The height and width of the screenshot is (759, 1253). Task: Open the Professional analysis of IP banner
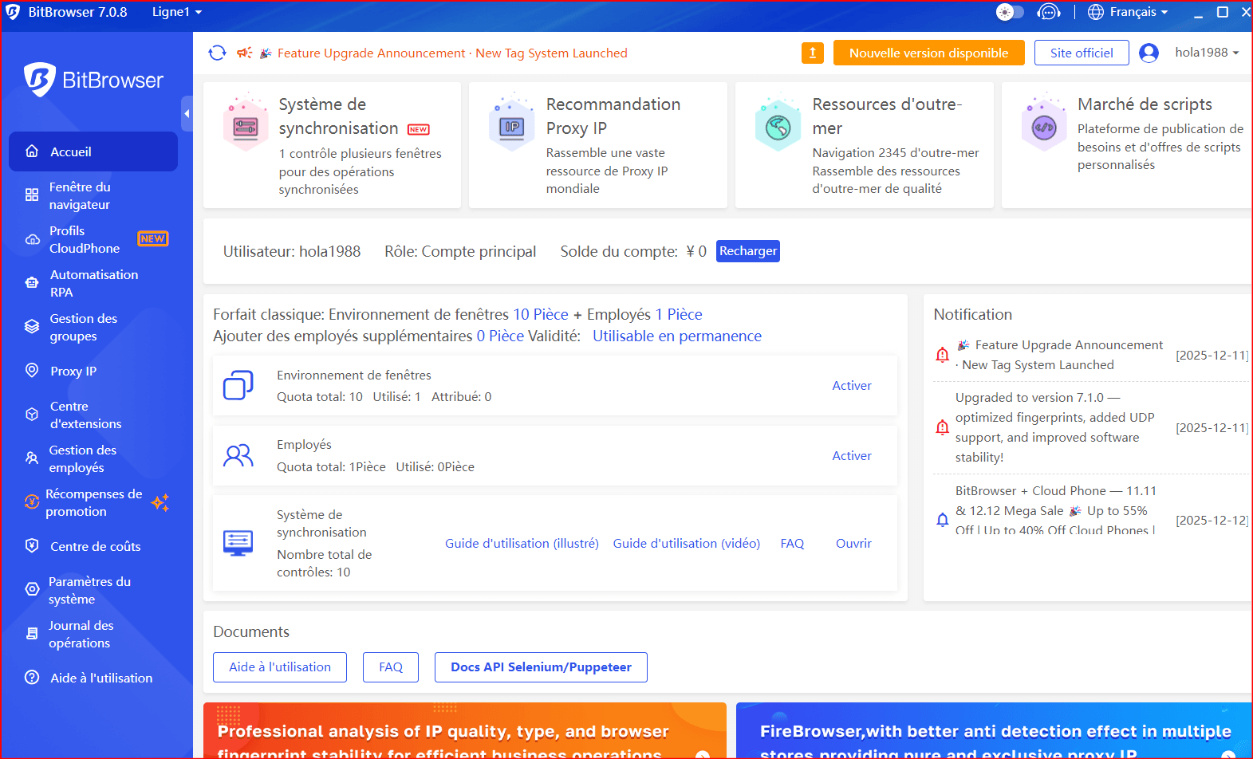(464, 730)
